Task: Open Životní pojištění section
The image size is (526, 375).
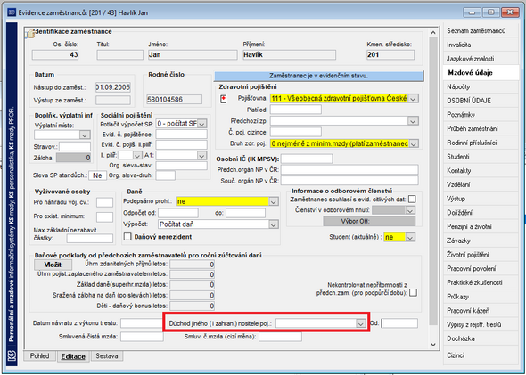Action: pyautogui.click(x=481, y=255)
